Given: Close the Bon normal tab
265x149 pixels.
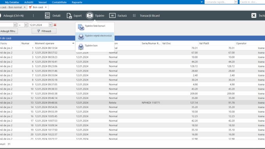Looking at the screenshot, I should [x=25, y=7].
